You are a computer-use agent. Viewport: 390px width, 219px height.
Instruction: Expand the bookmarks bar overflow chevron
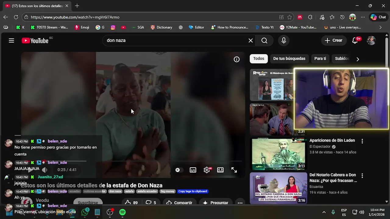(x=380, y=27)
